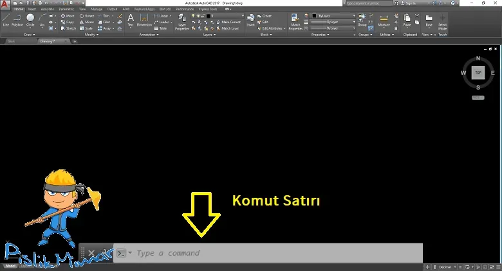
Task: Select the Arc tool
Action: 42,20
